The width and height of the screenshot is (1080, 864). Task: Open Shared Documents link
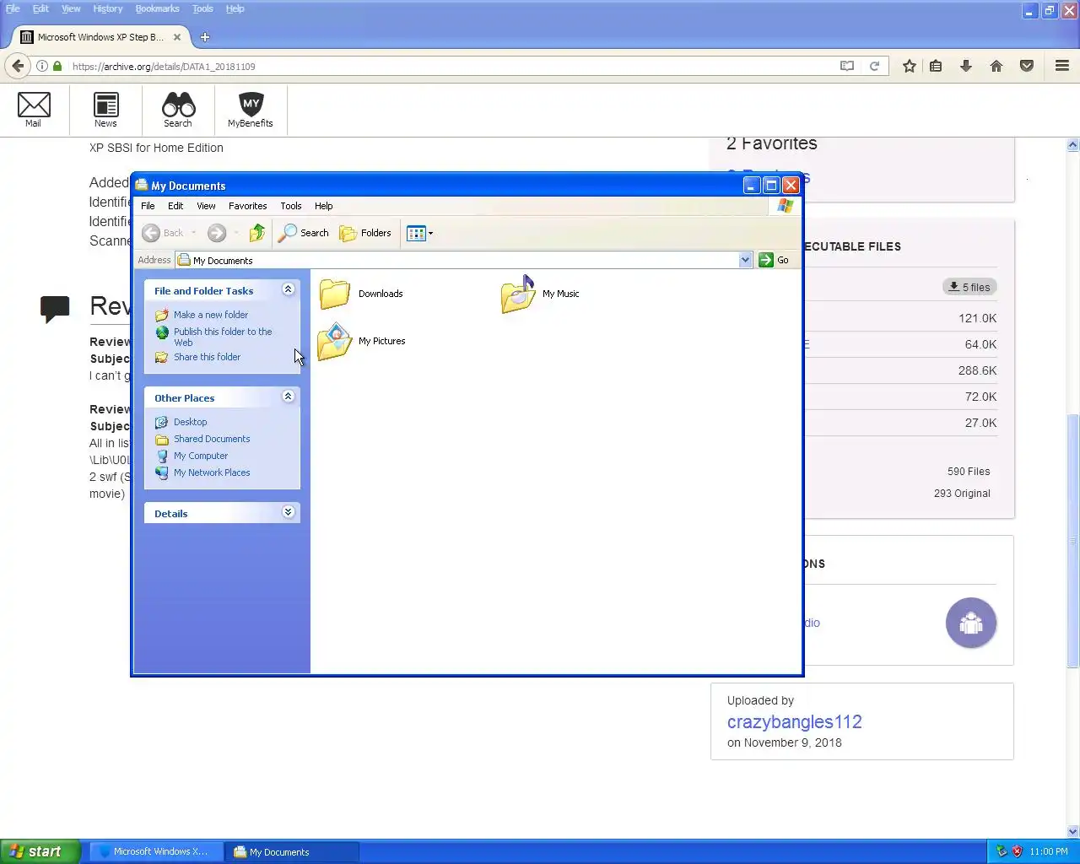[x=212, y=439]
